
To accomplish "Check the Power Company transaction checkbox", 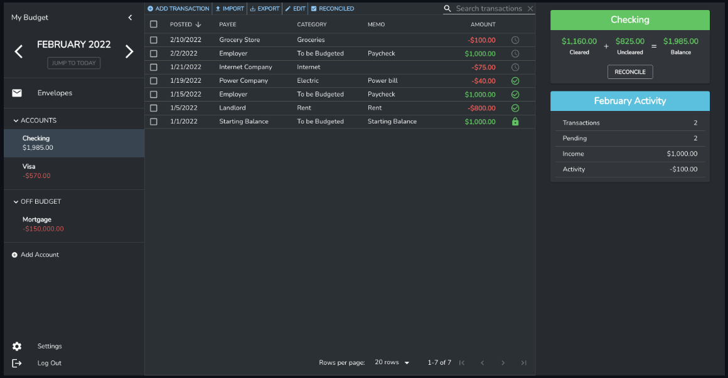I will (154, 81).
